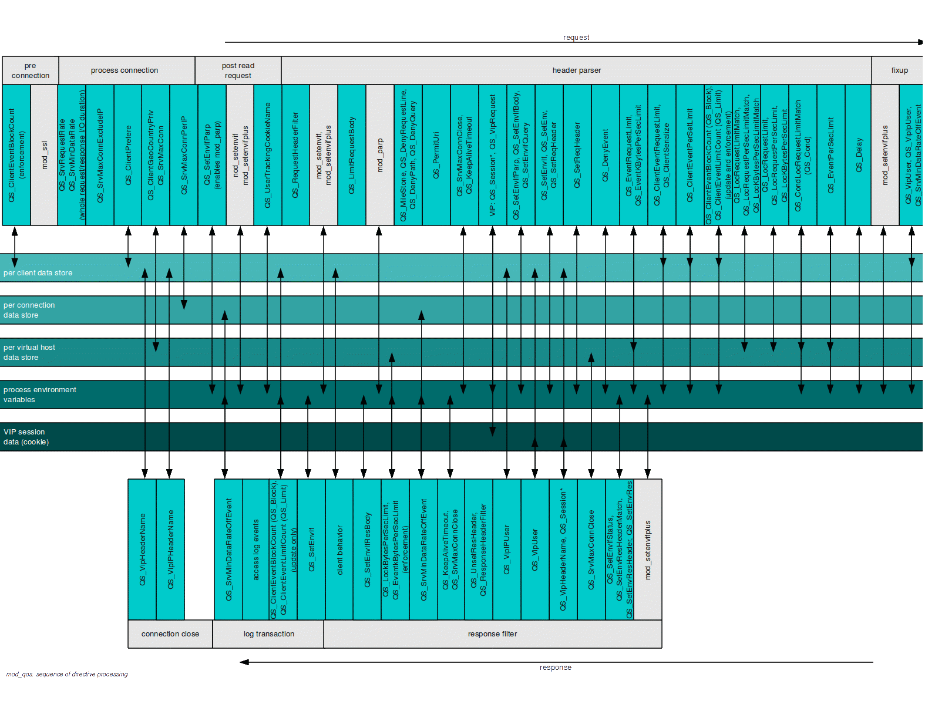Select the QS_ClientPrefere directive box
Viewport: 945px width, 728px height.
pos(128,155)
